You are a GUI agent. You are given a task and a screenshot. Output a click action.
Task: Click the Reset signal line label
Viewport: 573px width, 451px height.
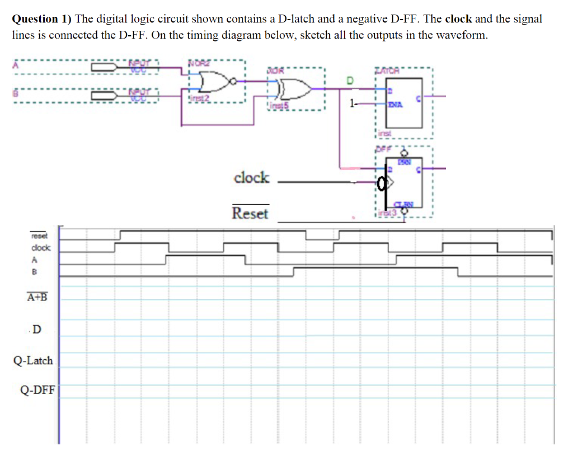tap(250, 213)
